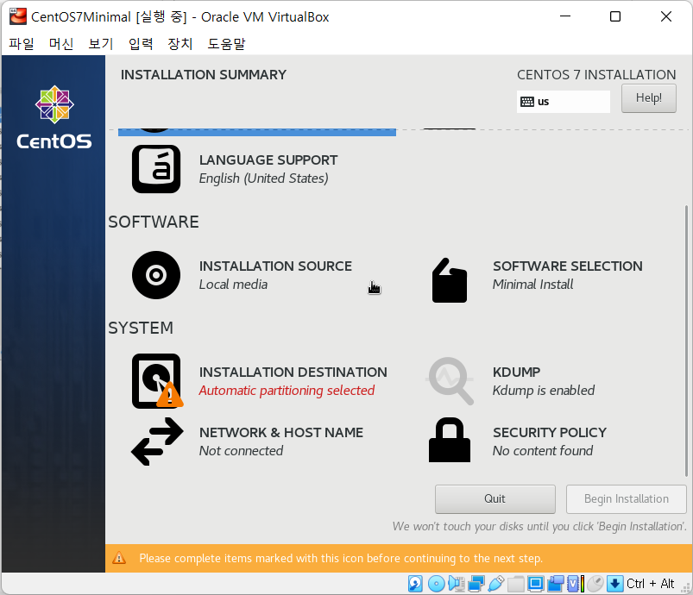Viewport: 693px width, 595px height.
Task: Maximize the VirtualBox window
Action: pyautogui.click(x=615, y=16)
